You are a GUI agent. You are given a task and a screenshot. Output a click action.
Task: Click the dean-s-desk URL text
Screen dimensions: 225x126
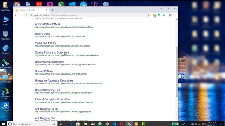tap(60, 36)
